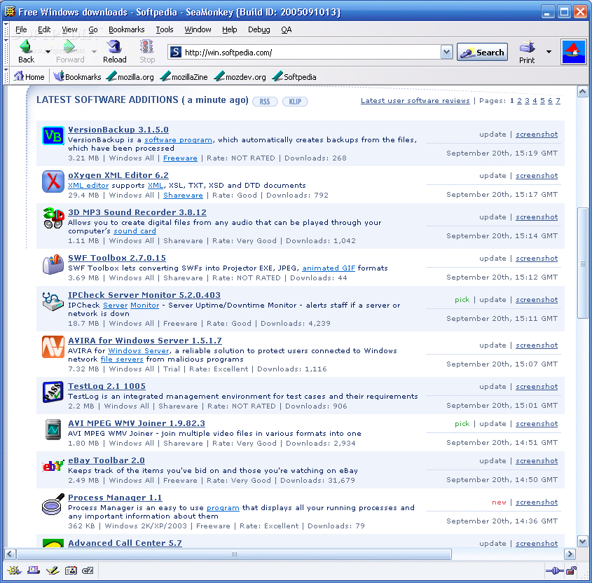The image size is (592, 583).
Task: Click the Search button
Action: (x=482, y=52)
